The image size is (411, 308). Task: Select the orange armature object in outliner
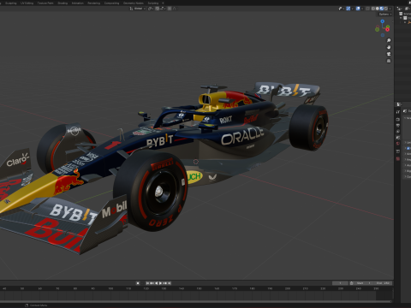[x=409, y=22]
